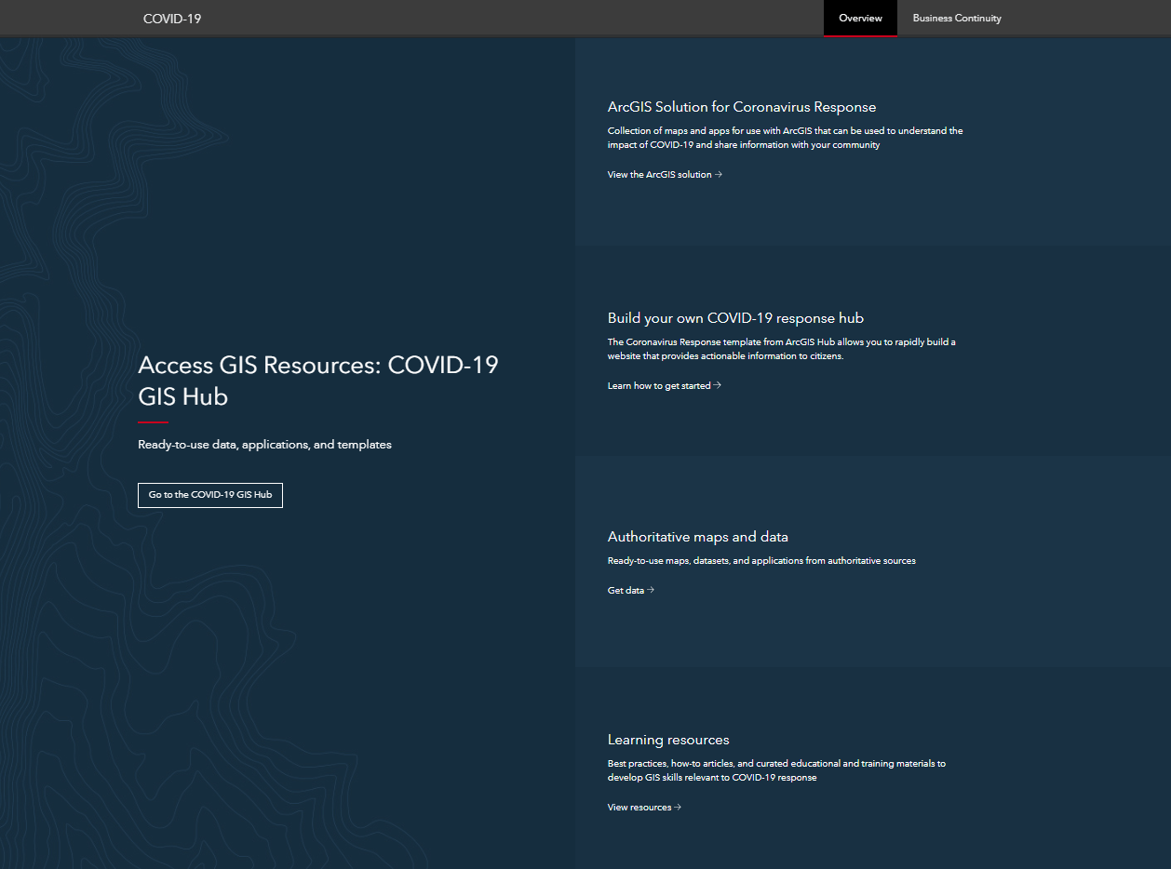Click the arrow icon beside View the ArcGIS solution
Viewport: 1171px width, 869px height.
click(x=718, y=174)
